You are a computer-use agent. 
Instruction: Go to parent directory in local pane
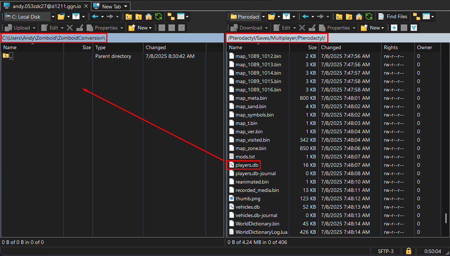tap(129, 16)
